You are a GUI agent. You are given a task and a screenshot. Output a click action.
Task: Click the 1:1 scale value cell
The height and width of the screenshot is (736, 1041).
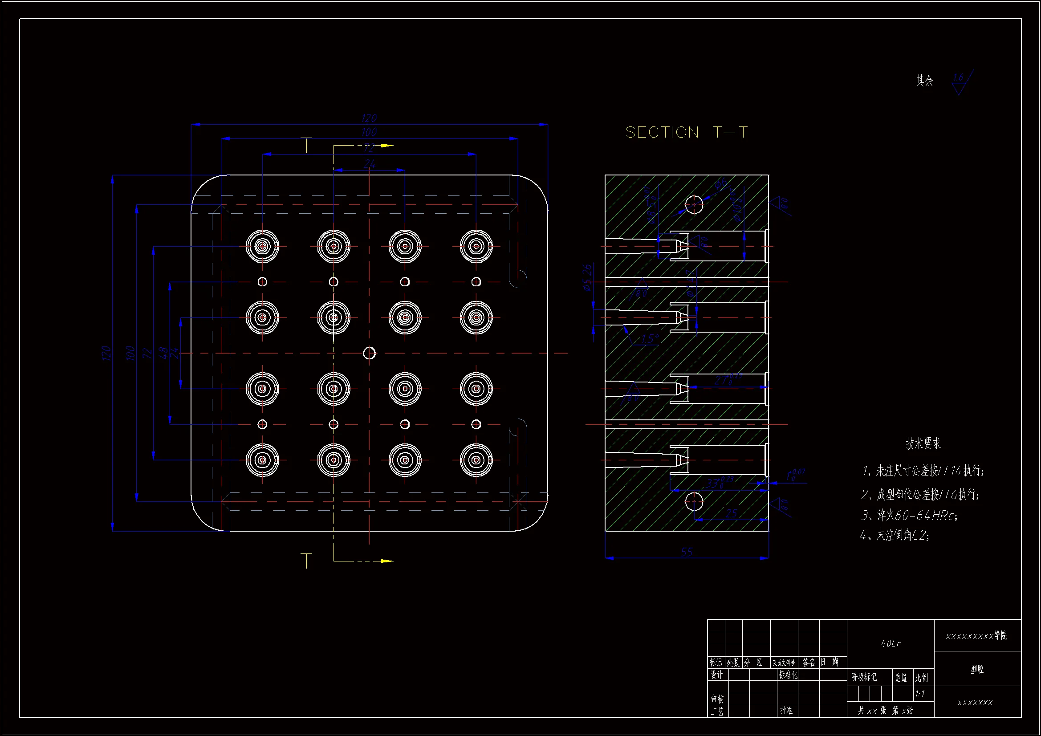tap(920, 694)
